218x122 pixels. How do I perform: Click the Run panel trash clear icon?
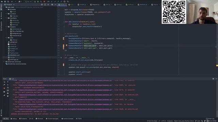click(8, 96)
